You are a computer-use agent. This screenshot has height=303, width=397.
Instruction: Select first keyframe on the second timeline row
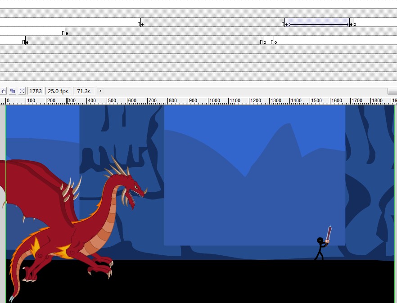[142, 24]
